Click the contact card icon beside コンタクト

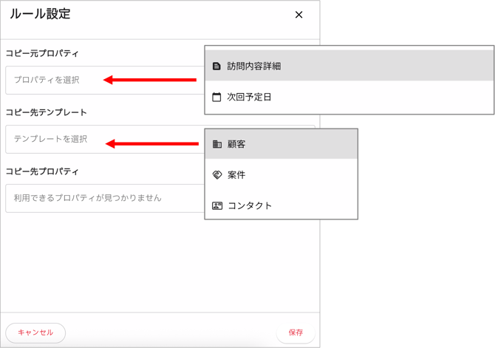(x=217, y=205)
